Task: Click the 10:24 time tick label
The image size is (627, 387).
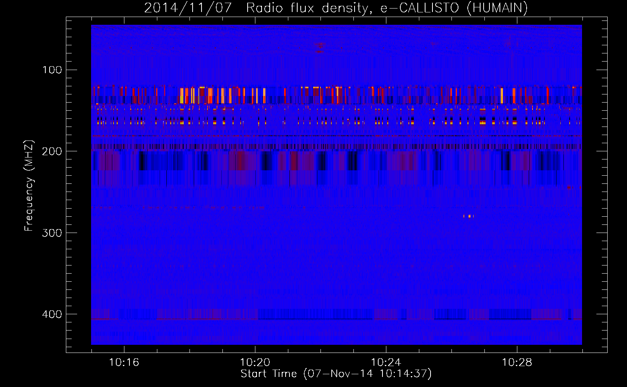Action: coord(386,363)
